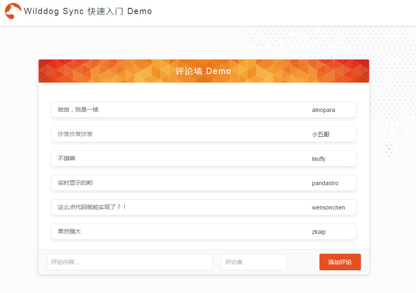Click the author name laufly
Viewport: 416px width, 293px height.
pyautogui.click(x=319, y=159)
